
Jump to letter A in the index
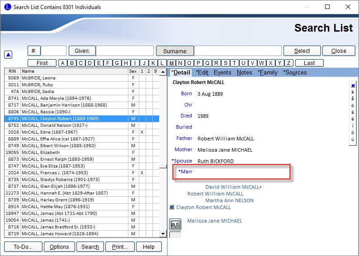coord(62,63)
